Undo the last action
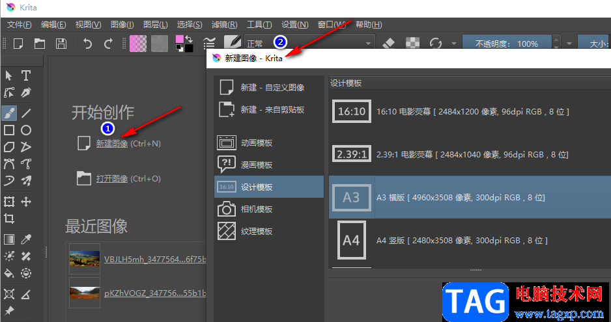 [x=88, y=44]
